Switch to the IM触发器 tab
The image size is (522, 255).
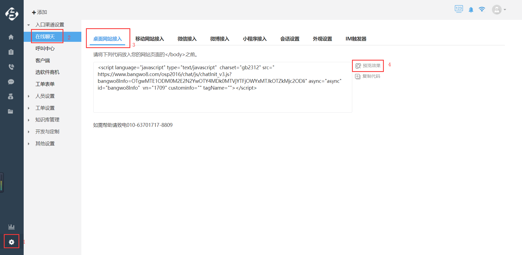click(356, 39)
